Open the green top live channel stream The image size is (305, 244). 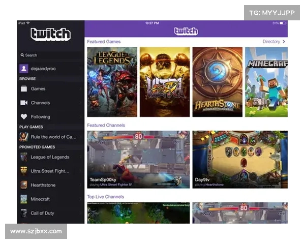point(138,213)
